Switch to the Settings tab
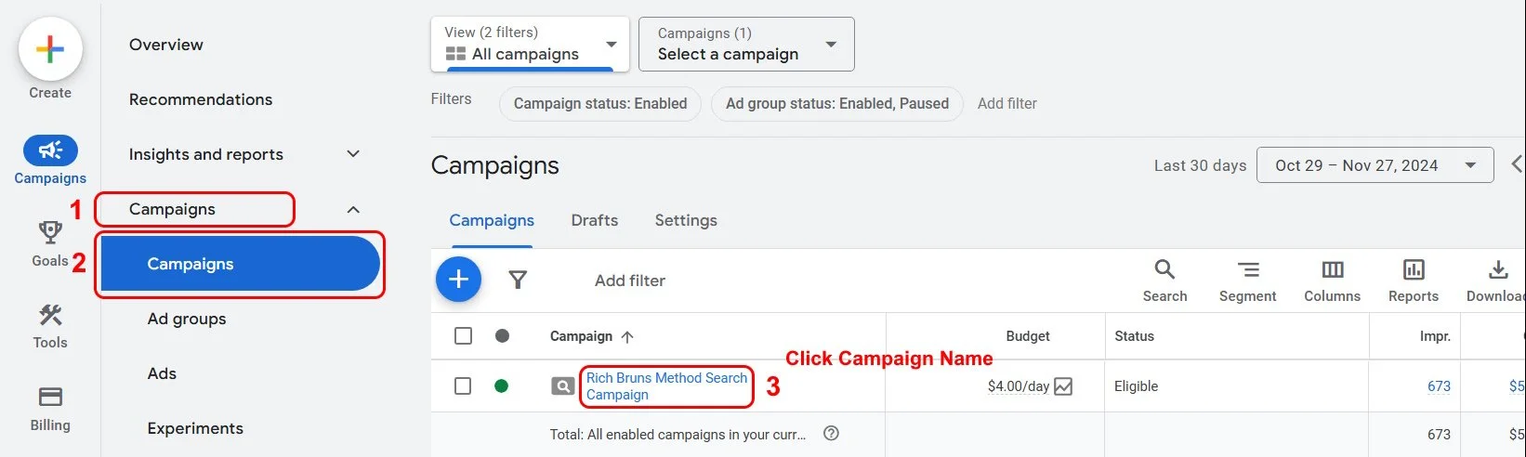1526x457 pixels. point(686,220)
